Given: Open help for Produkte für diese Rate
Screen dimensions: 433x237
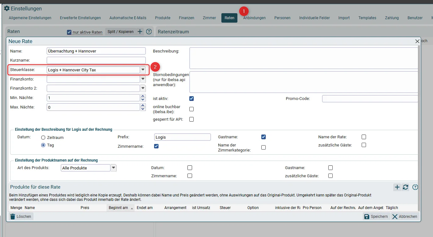Looking at the screenshot, I should (x=415, y=187).
